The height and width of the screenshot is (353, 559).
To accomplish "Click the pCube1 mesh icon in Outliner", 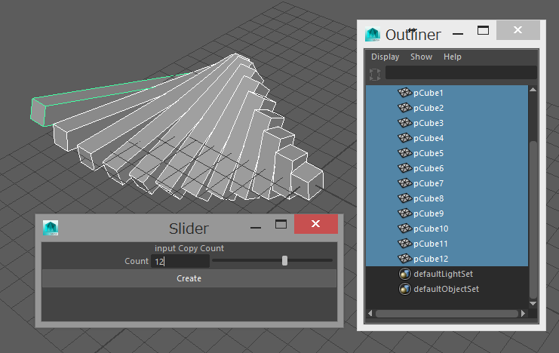I will pos(404,93).
